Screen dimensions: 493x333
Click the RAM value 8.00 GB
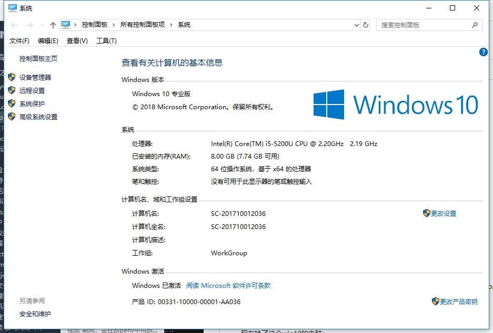[x=245, y=157]
